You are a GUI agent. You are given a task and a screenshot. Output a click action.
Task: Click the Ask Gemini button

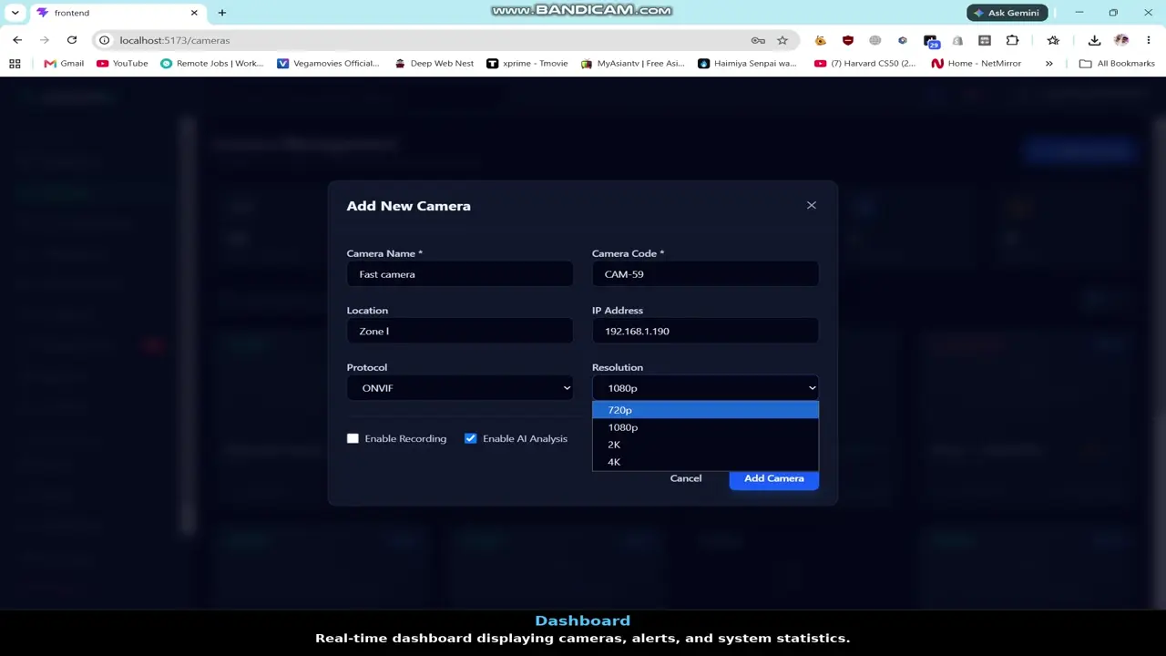(x=1007, y=13)
